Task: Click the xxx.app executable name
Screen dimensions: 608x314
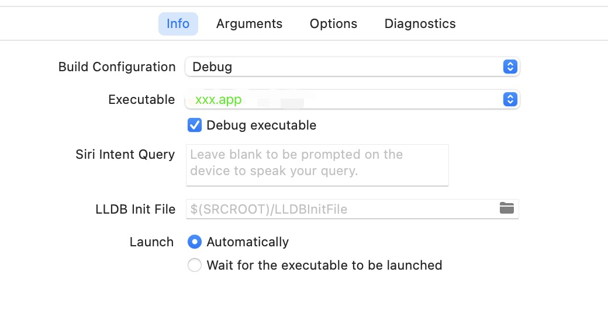Action: point(218,100)
